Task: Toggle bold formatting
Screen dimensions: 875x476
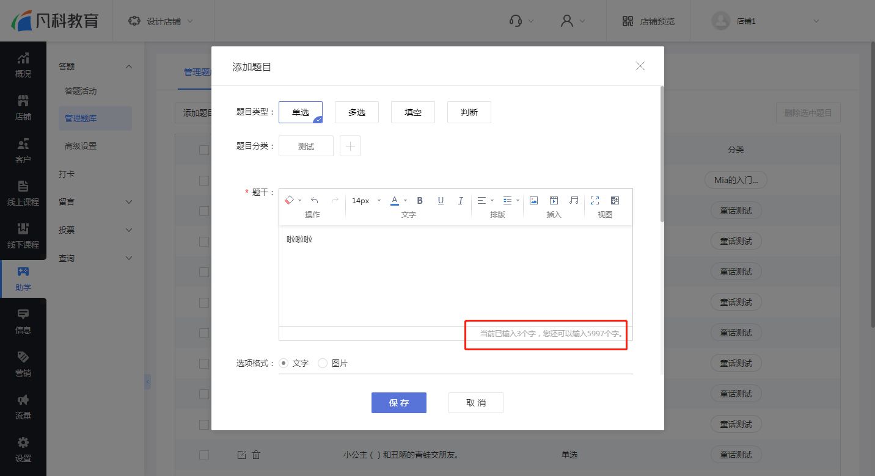Action: tap(420, 200)
